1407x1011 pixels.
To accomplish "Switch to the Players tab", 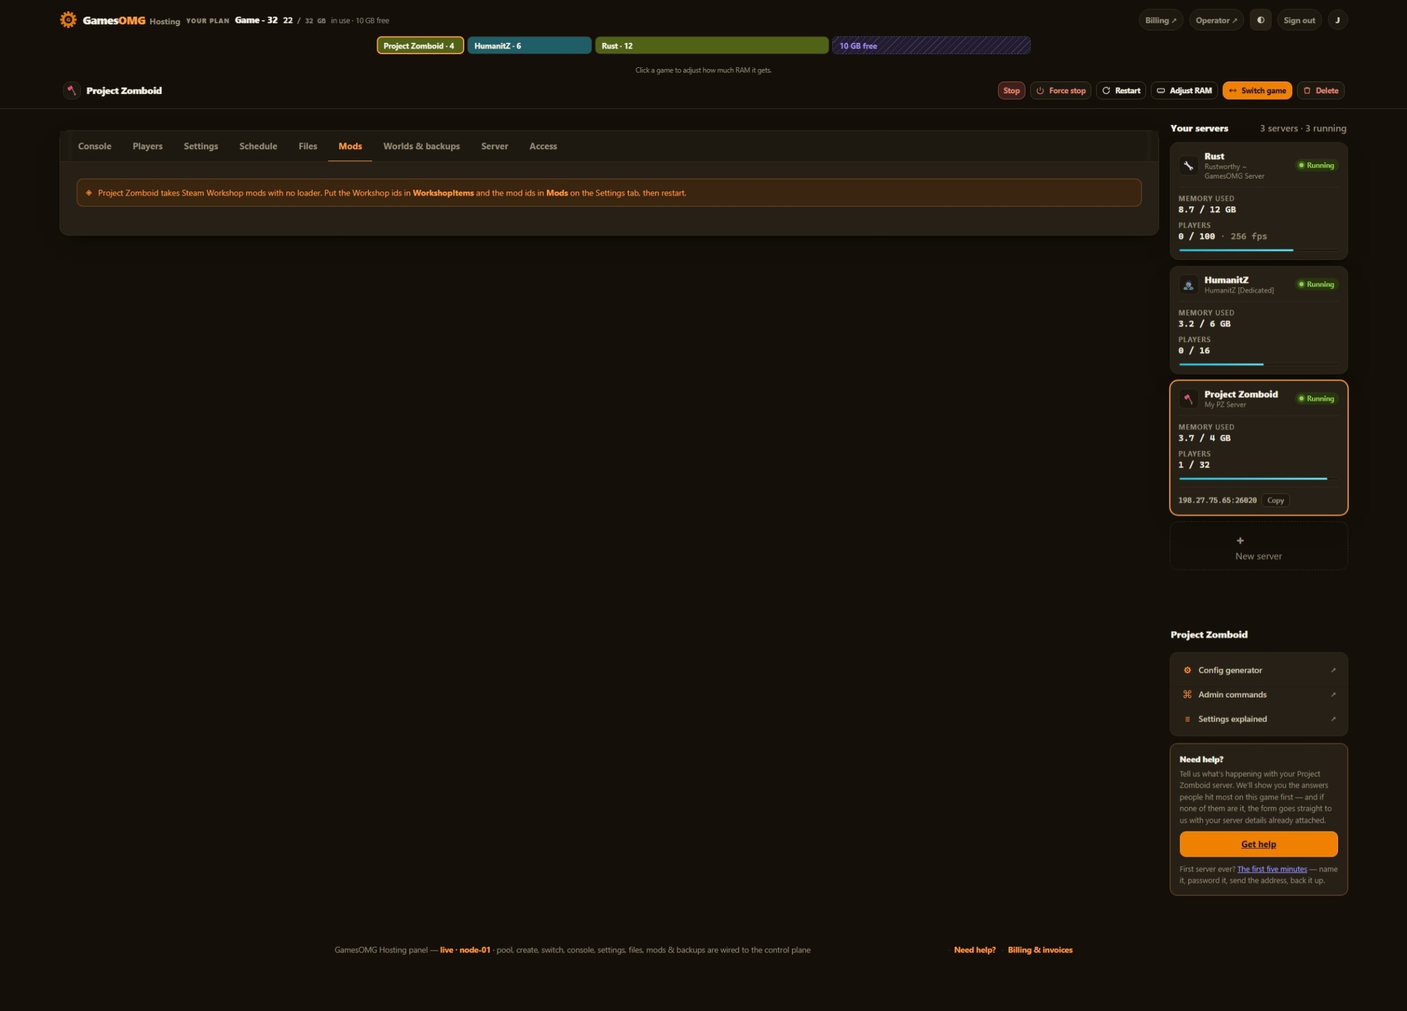I will [147, 146].
